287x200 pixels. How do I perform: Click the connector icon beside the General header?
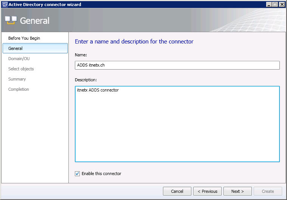(11, 20)
